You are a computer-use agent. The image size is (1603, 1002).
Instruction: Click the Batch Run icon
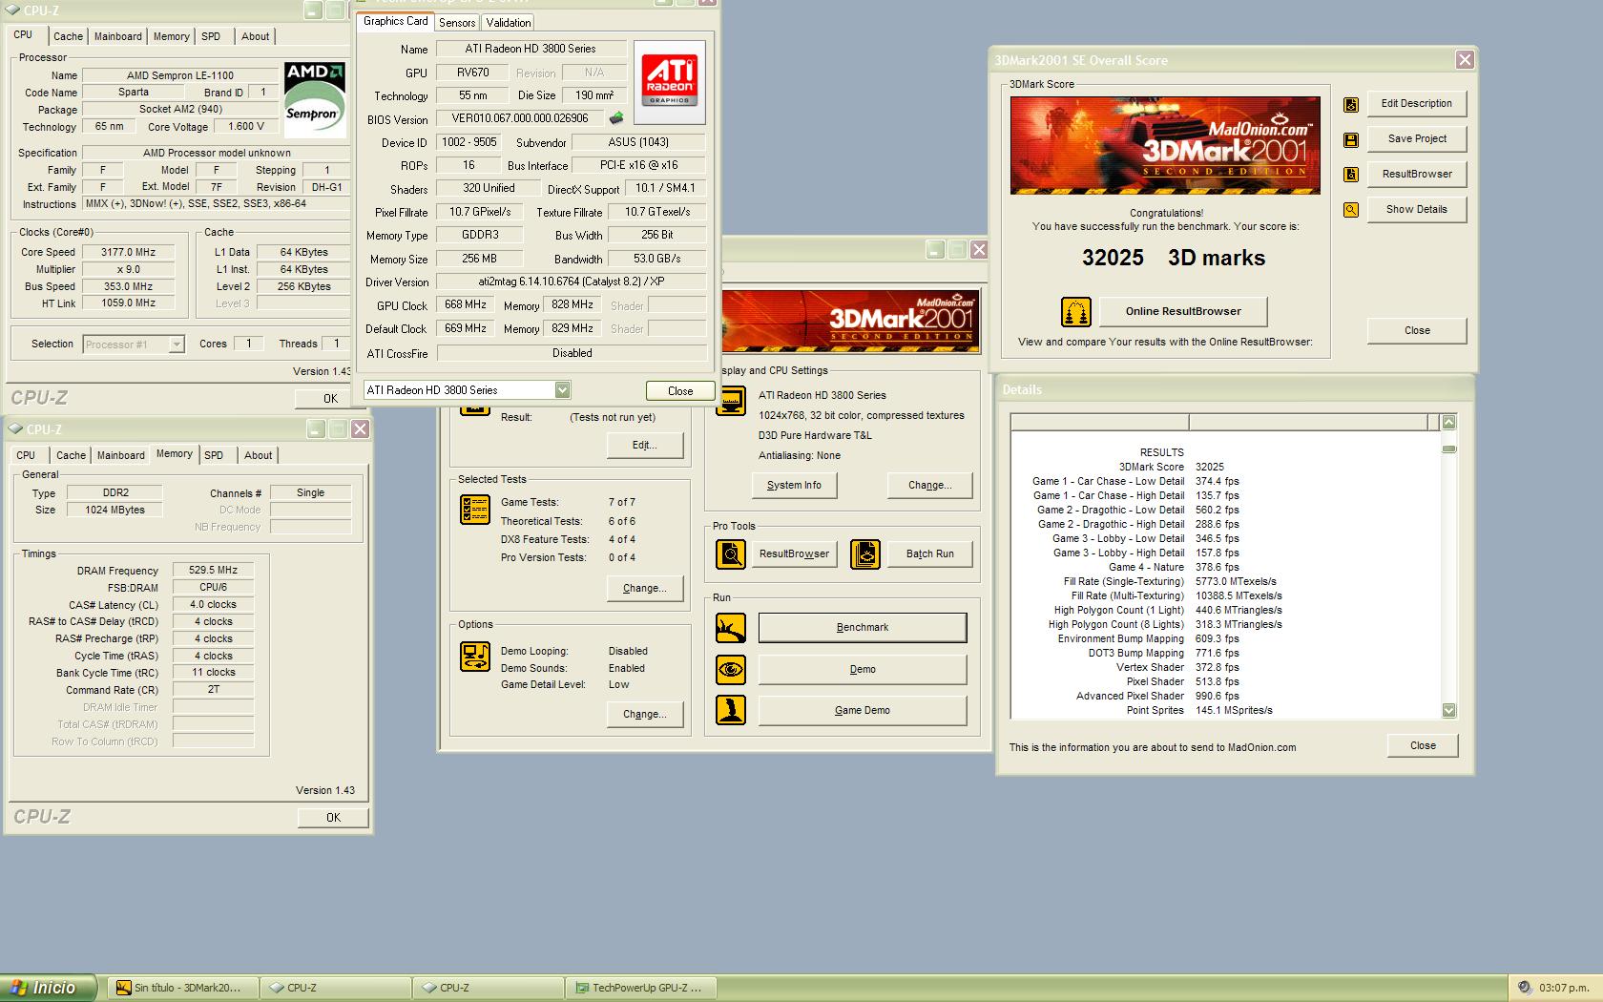click(x=865, y=553)
